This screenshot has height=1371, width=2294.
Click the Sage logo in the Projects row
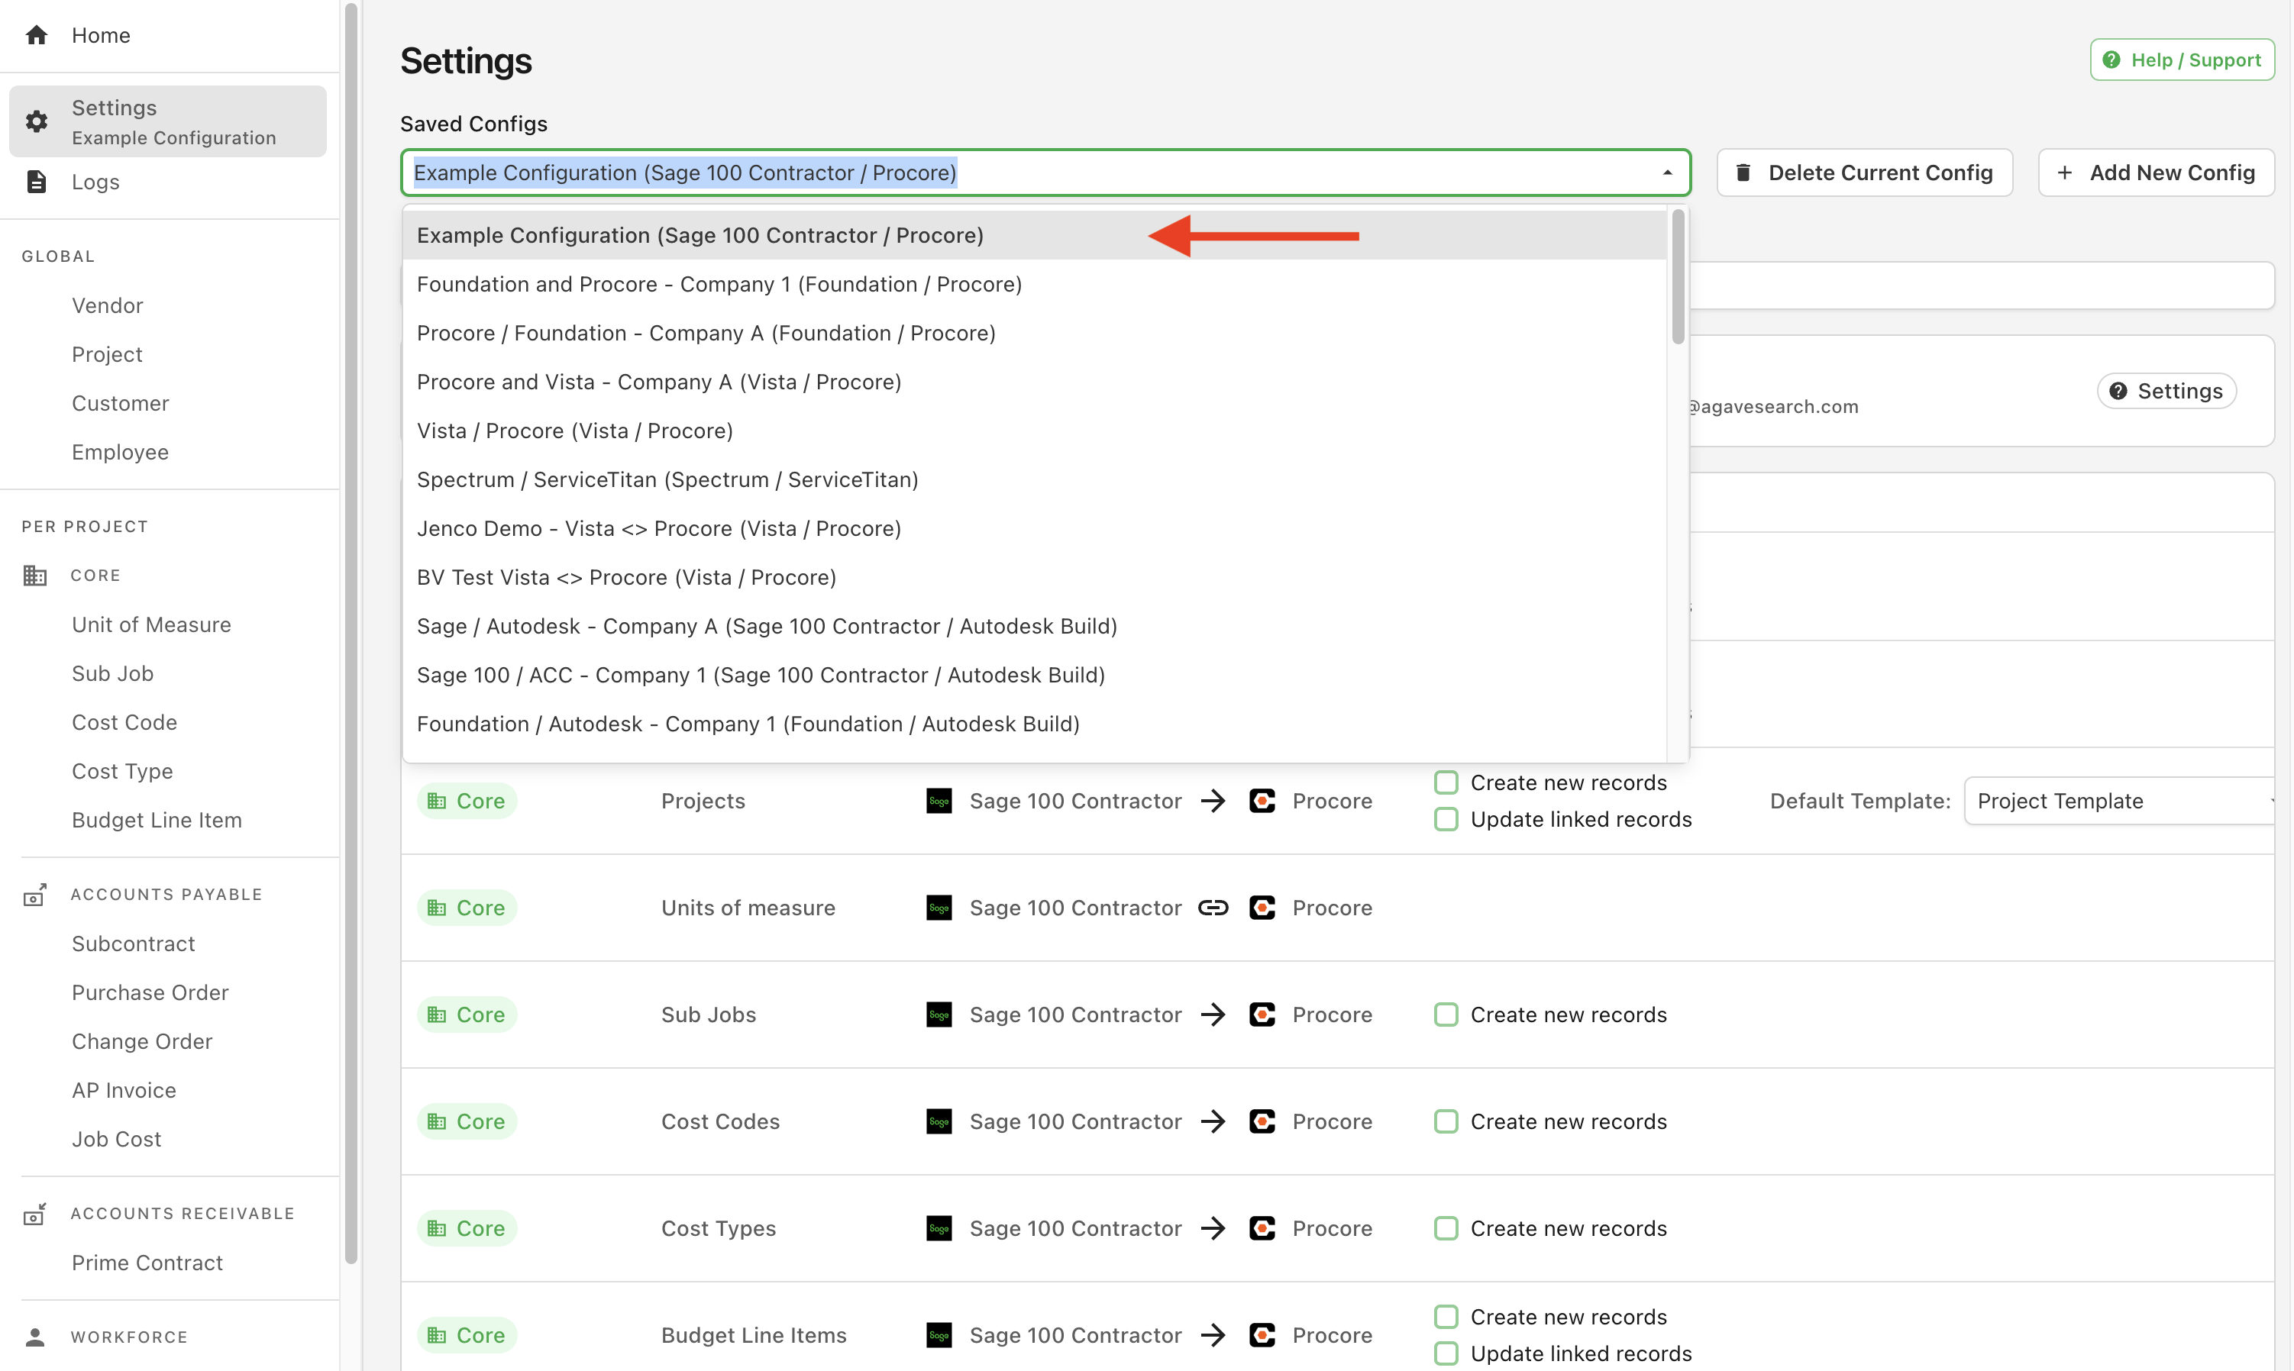click(939, 801)
